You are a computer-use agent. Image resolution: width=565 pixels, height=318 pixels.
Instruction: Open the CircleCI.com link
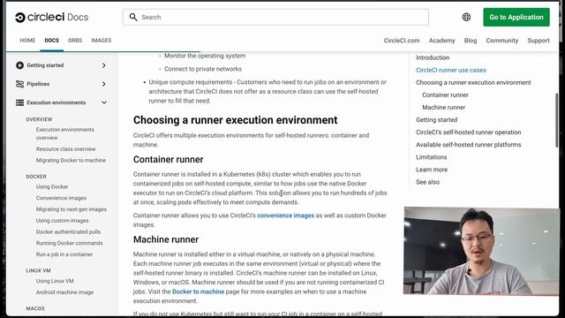point(402,41)
